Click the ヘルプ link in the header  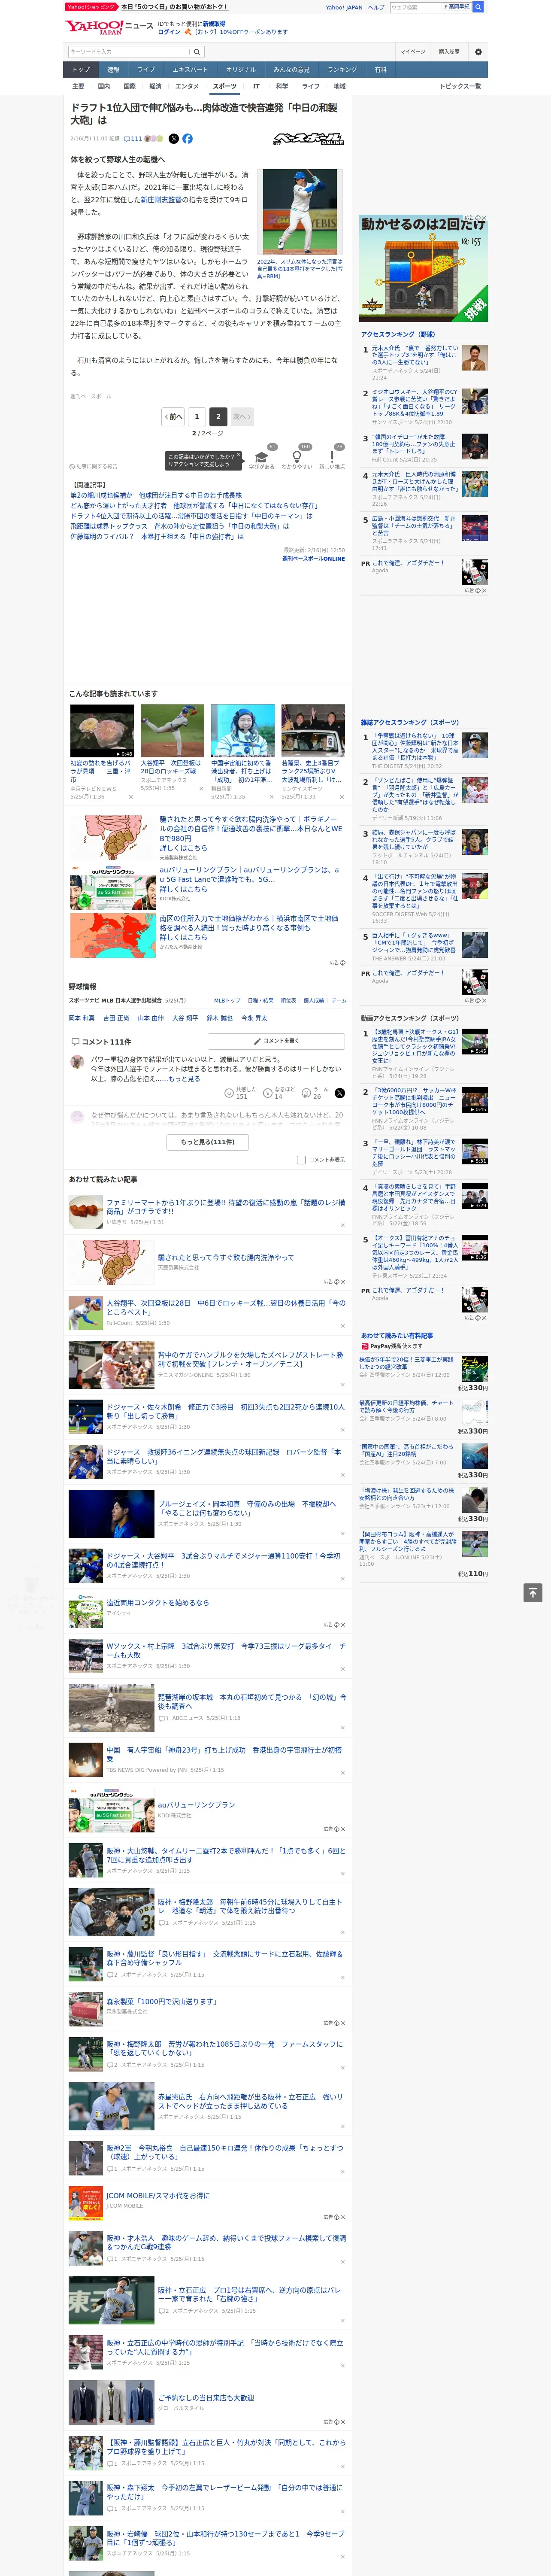click(x=376, y=7)
